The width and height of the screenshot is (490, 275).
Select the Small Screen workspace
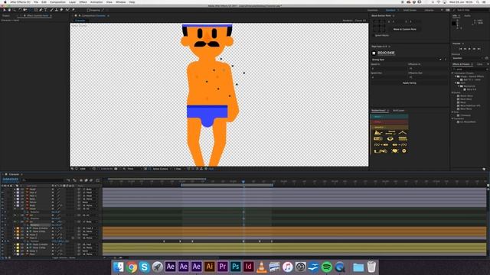point(410,10)
